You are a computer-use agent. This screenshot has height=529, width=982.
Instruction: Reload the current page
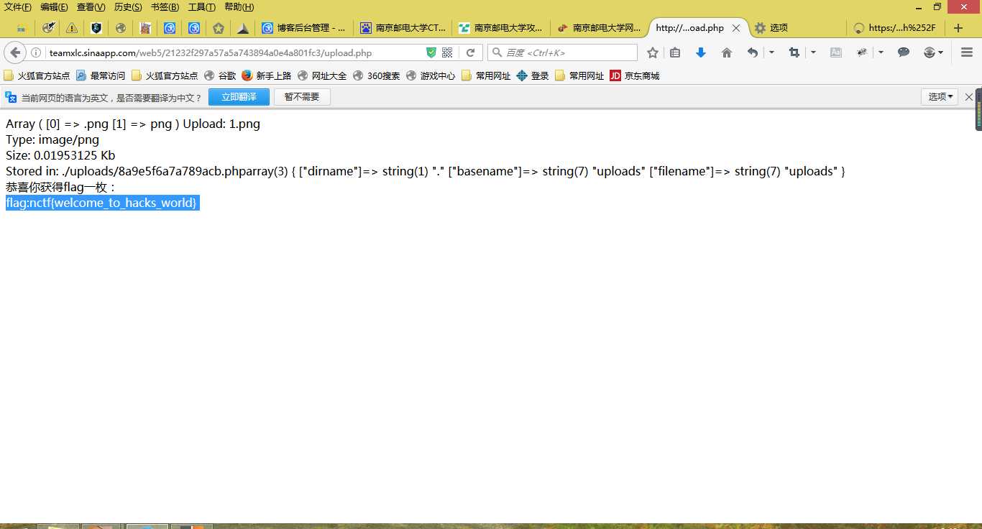[470, 52]
